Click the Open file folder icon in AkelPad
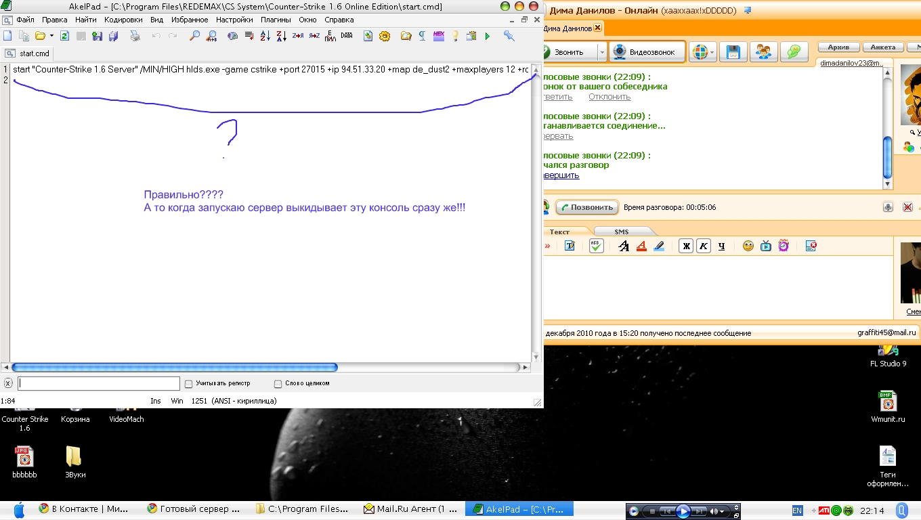 tap(40, 36)
